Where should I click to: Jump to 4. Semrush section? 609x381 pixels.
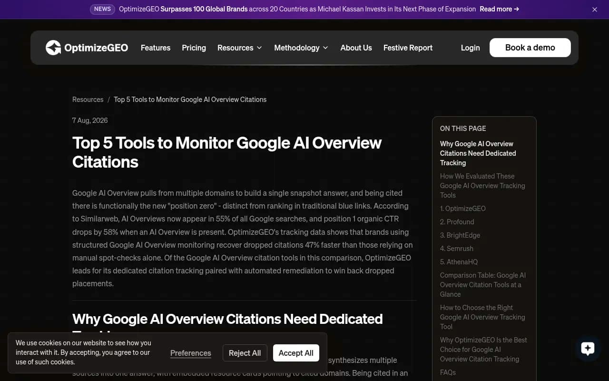tap(457, 249)
